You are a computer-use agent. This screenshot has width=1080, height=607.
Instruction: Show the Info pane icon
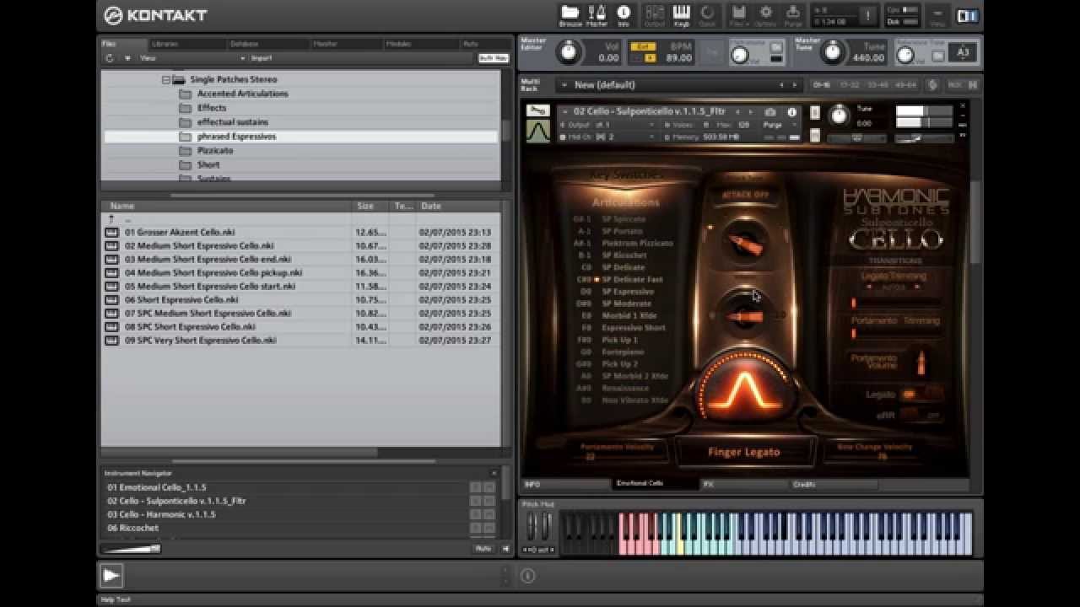(x=624, y=14)
